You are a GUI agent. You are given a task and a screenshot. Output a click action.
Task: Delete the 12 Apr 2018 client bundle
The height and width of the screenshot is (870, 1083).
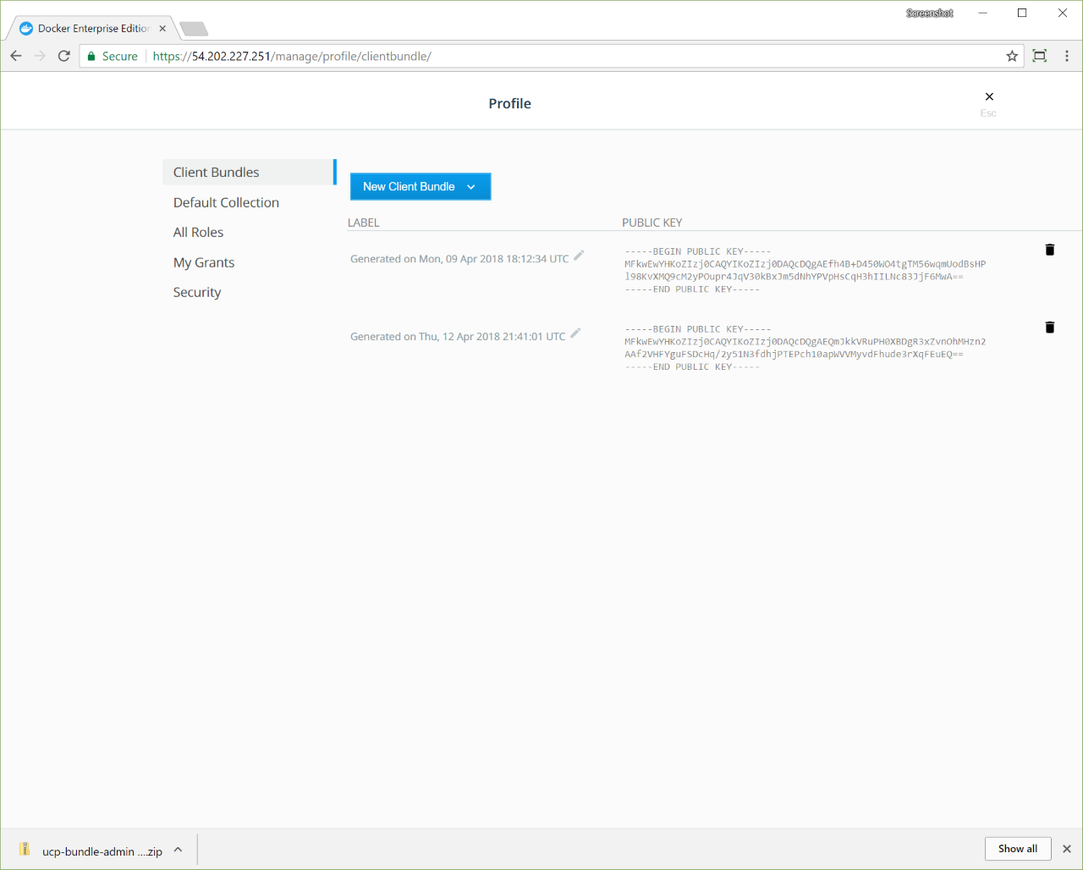pyautogui.click(x=1049, y=328)
